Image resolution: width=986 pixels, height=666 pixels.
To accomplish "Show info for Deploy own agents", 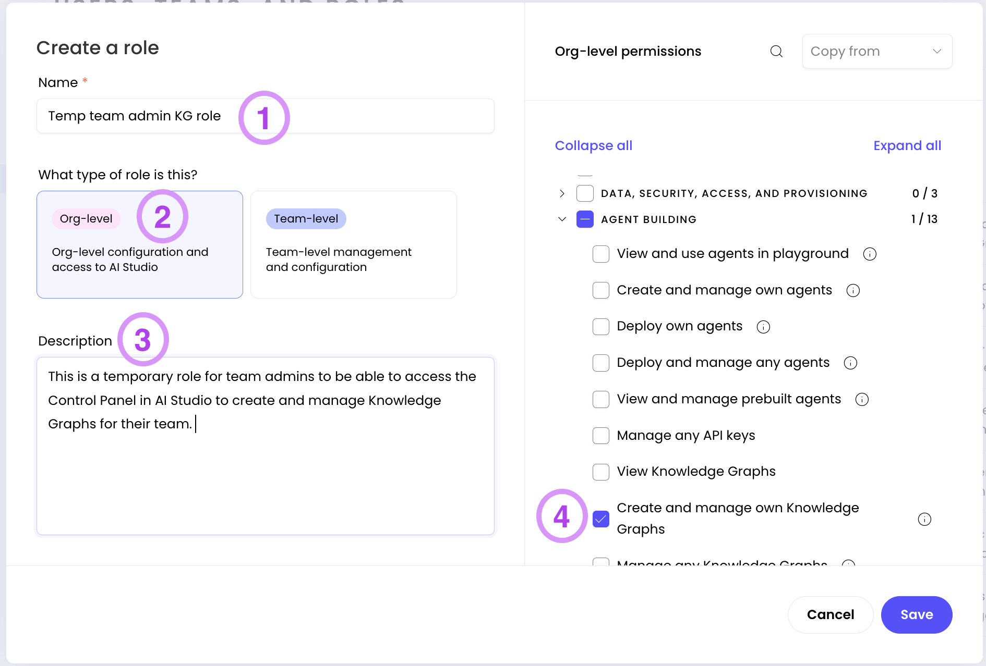I will point(763,327).
